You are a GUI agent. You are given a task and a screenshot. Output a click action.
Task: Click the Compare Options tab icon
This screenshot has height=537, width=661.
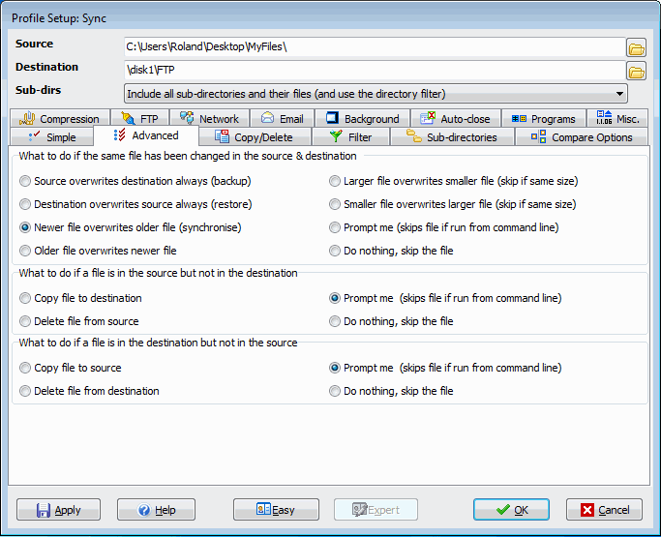pyautogui.click(x=537, y=137)
